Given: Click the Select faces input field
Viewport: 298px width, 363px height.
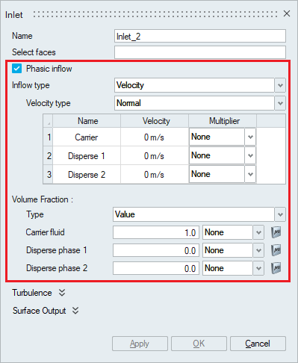Looking at the screenshot, I should coord(200,52).
